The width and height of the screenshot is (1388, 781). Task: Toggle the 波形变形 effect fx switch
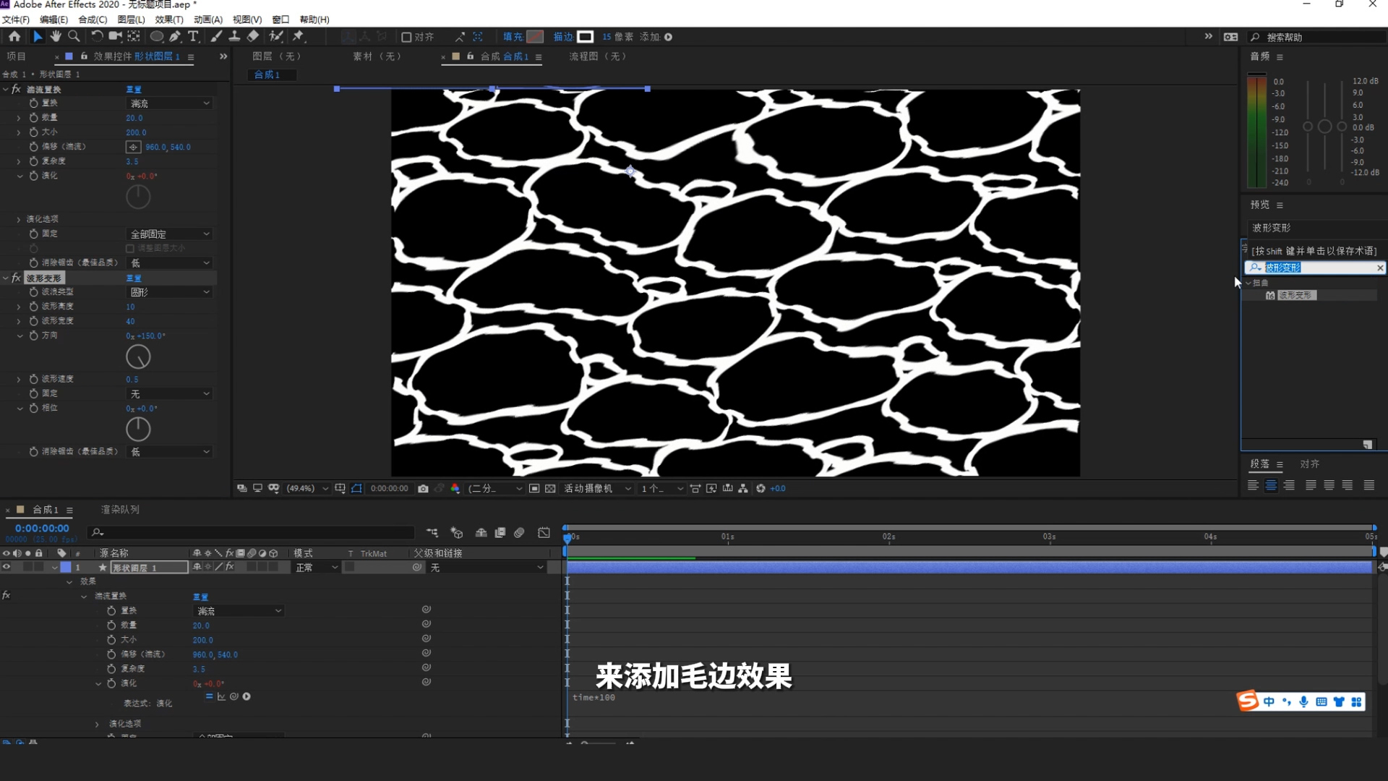[x=16, y=278]
